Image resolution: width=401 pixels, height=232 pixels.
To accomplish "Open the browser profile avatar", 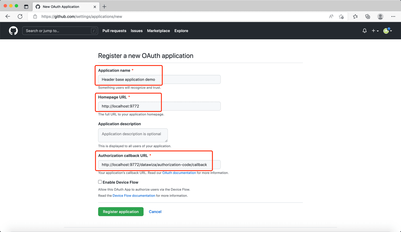I will (380, 17).
